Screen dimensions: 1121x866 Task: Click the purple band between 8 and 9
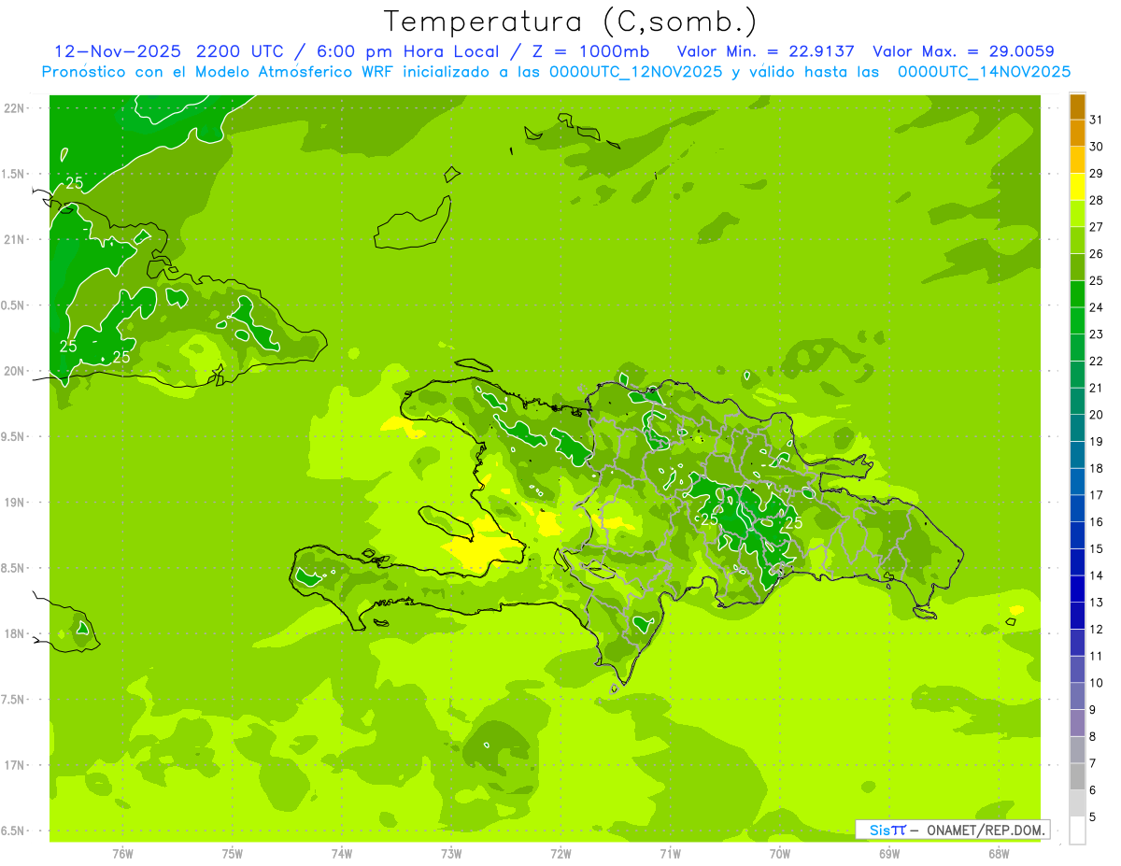coord(1077,724)
